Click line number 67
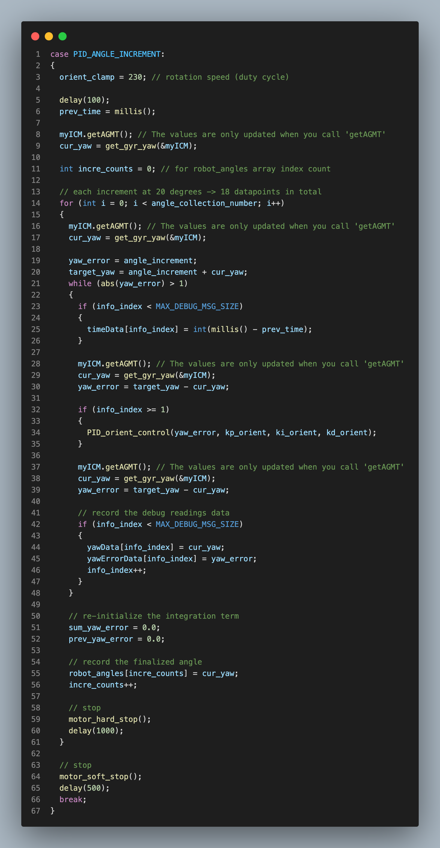The height and width of the screenshot is (848, 440). pyautogui.click(x=35, y=811)
